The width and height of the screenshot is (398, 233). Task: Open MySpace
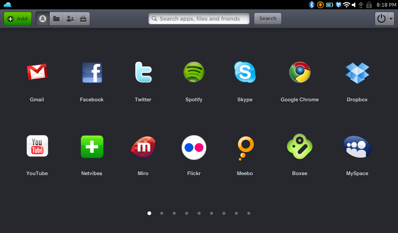click(357, 147)
